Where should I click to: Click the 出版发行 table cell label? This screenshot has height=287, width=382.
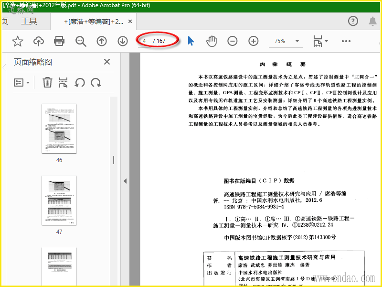[219, 273]
